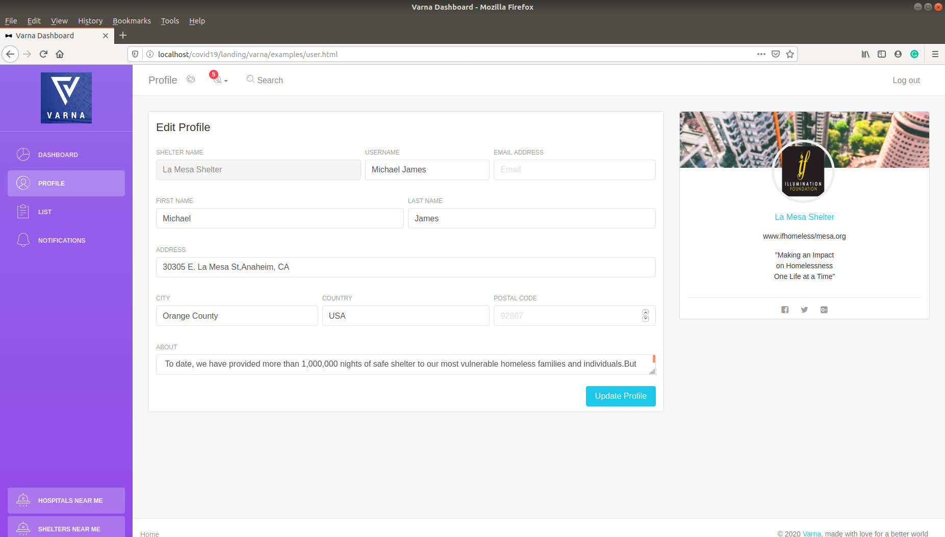This screenshot has height=537, width=945.
Task: Reload the current page
Action: point(43,54)
